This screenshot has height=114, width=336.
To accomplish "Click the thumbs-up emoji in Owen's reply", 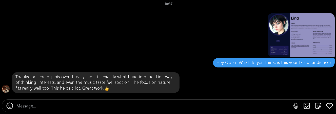I will coord(107,89).
